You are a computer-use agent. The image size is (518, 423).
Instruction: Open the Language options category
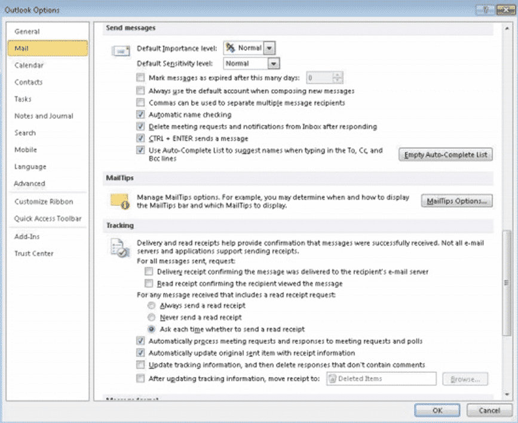(x=48, y=166)
